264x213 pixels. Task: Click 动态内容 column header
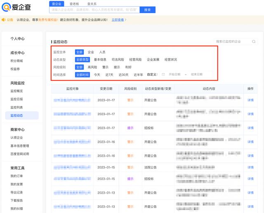(209, 89)
